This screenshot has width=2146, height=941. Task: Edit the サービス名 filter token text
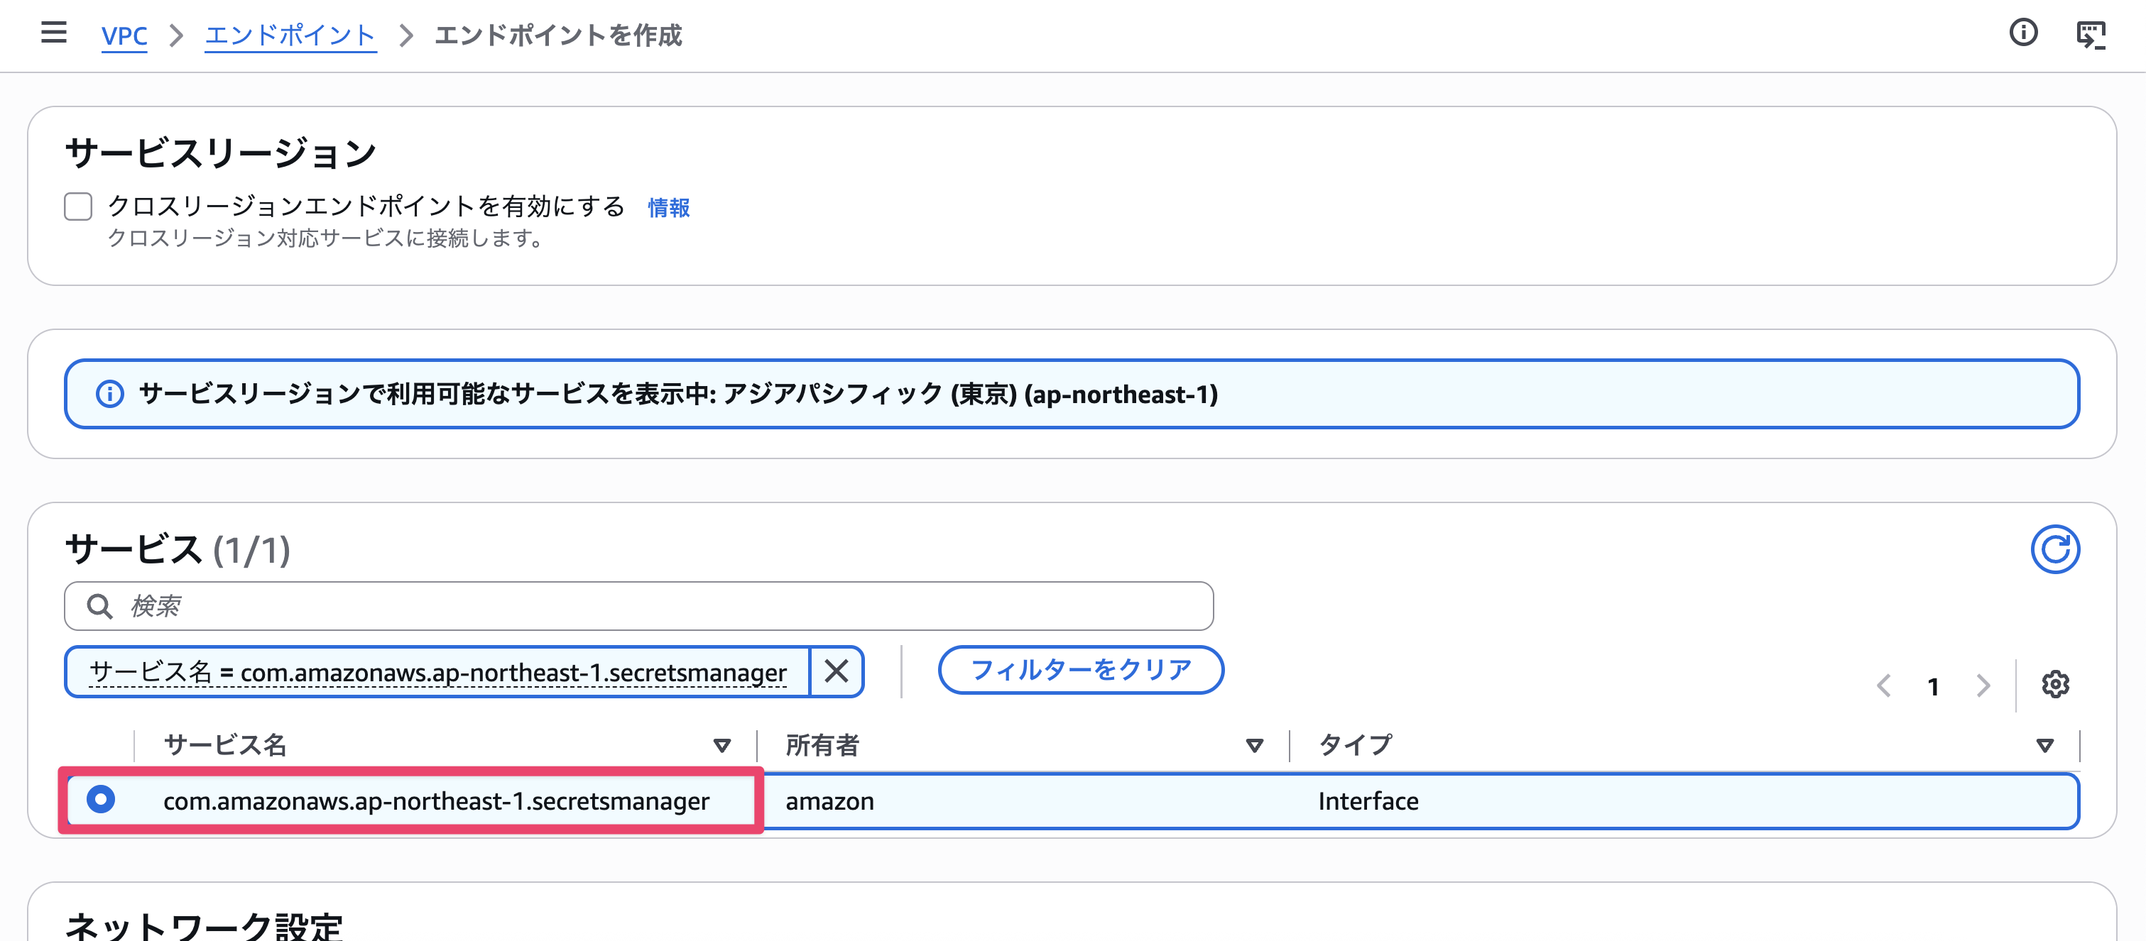coord(437,672)
